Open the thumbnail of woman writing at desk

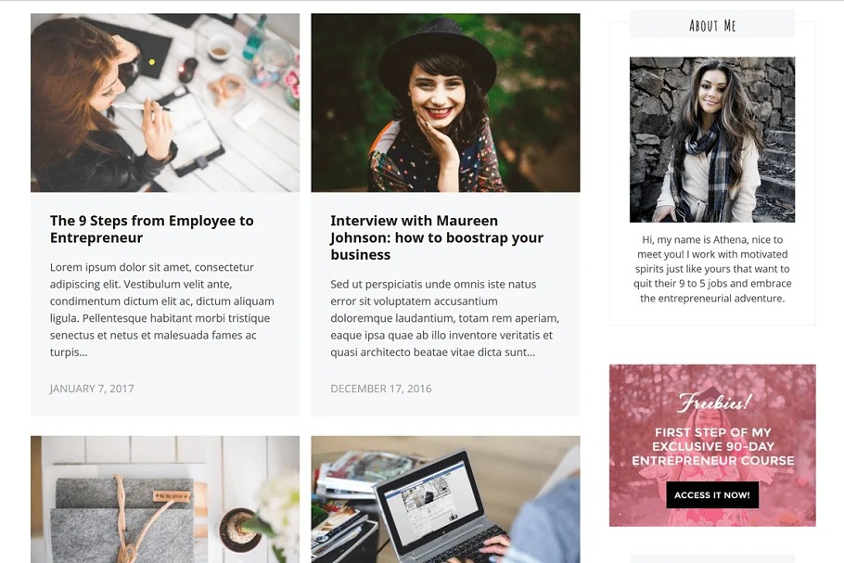165,103
